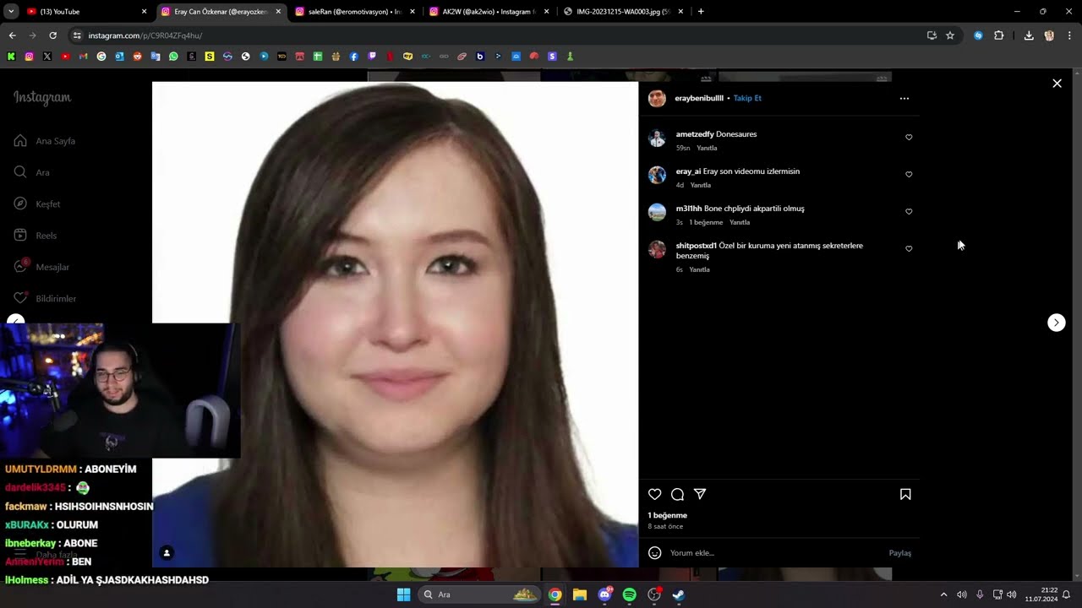Reply to ametzedfy with Yanıtla
This screenshot has height=608, width=1082.
pyautogui.click(x=707, y=148)
